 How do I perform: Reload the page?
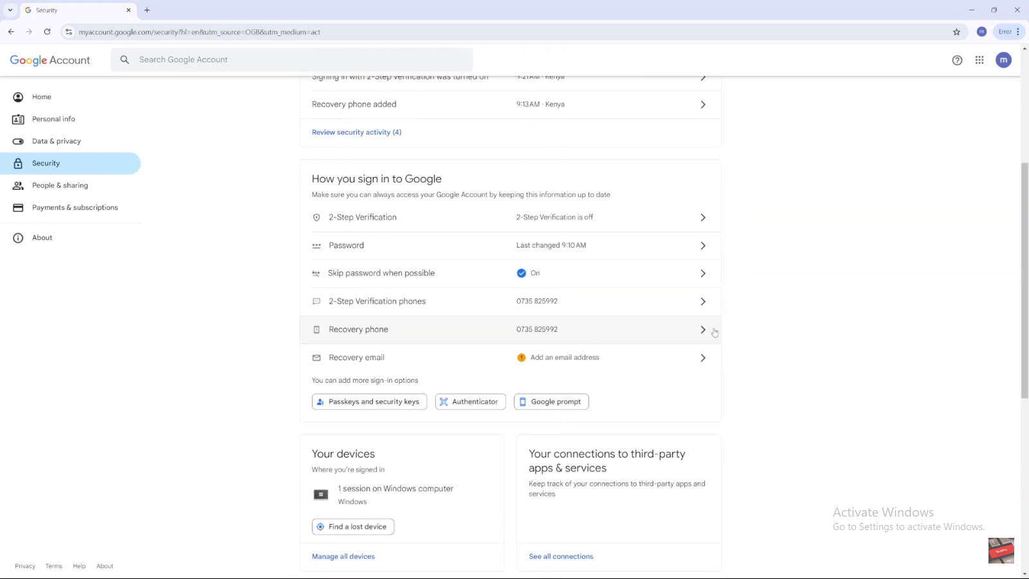[x=47, y=32]
